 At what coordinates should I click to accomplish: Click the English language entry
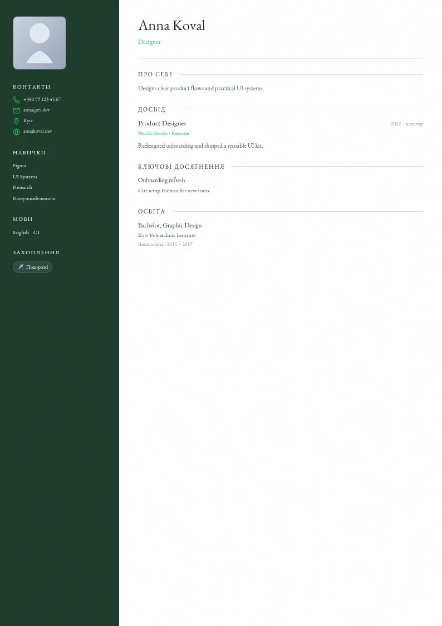[x=21, y=232]
